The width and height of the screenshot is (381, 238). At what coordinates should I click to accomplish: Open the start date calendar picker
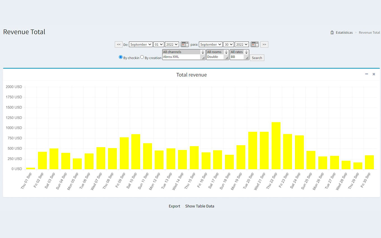[184, 45]
